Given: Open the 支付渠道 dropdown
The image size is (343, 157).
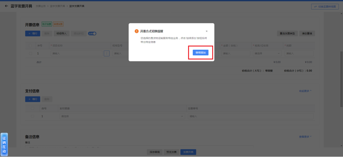Looking at the screenshot, I should (x=122, y=116).
